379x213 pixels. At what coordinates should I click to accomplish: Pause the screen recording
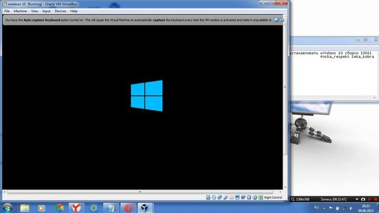pos(370,199)
